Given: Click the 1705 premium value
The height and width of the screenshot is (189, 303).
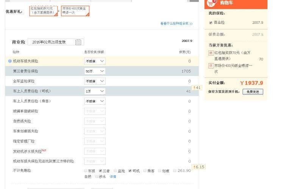Looking at the screenshot, I should pos(186,71).
